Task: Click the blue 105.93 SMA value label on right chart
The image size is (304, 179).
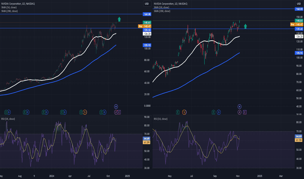Action: (x=299, y=53)
